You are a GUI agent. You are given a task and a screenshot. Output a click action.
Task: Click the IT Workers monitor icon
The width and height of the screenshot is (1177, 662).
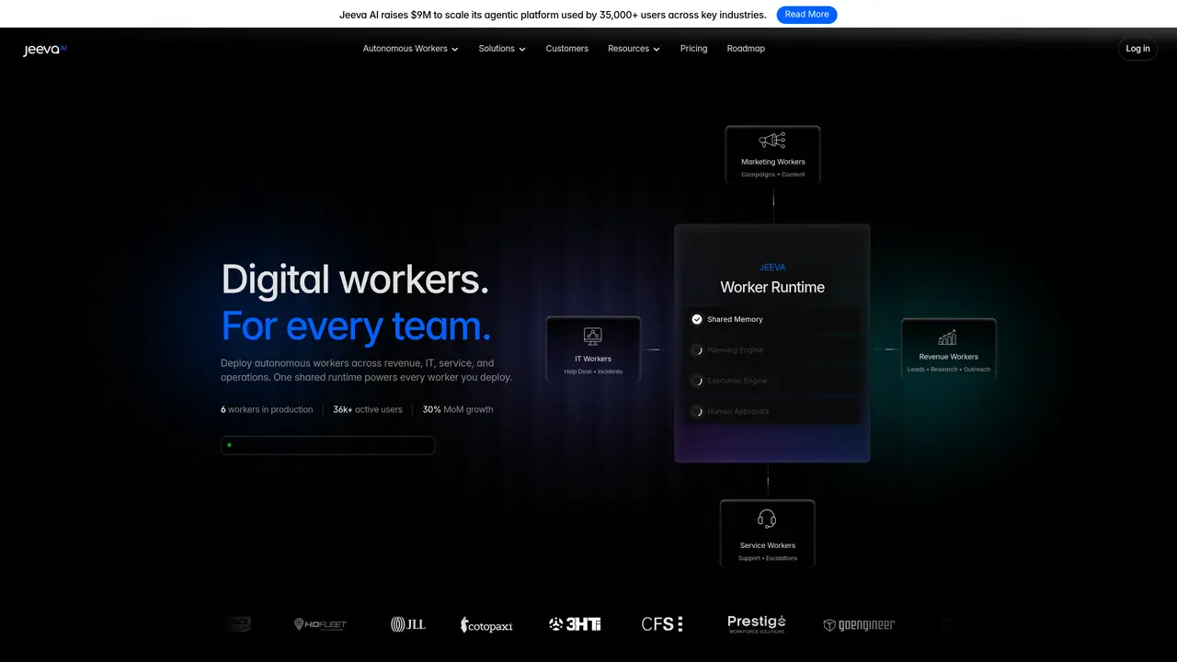coord(593,337)
